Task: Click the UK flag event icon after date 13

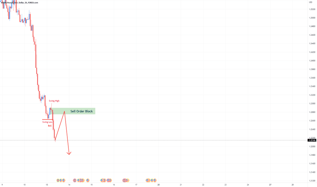Action: (58, 180)
